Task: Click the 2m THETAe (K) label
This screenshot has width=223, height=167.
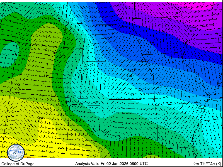Action: point(207,164)
